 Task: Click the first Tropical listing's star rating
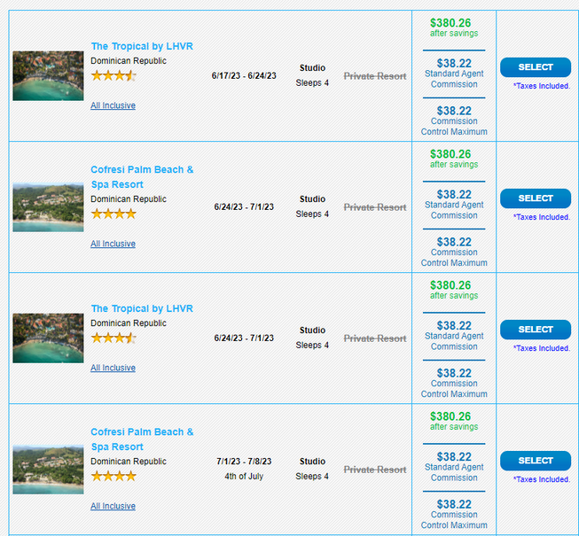pyautogui.click(x=113, y=76)
